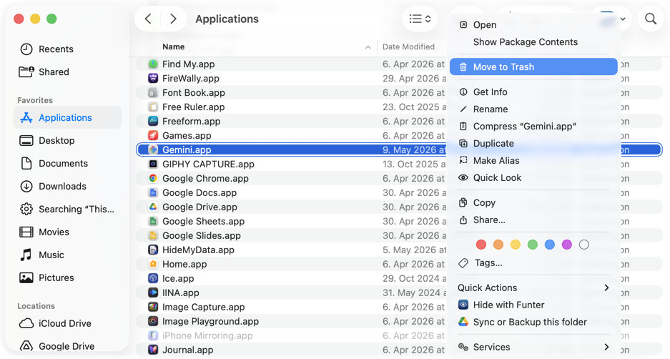Sort by the Date Modified column header

pos(408,47)
